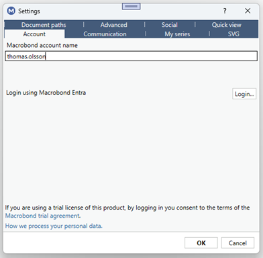Go to the Quick view tab
This screenshot has height=258, width=263.
[227, 25]
